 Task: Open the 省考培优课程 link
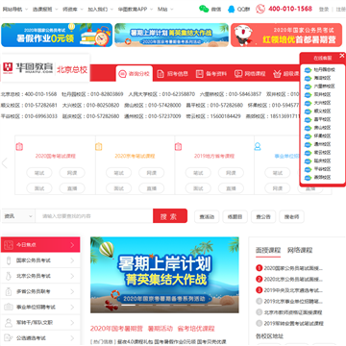click(x=196, y=329)
